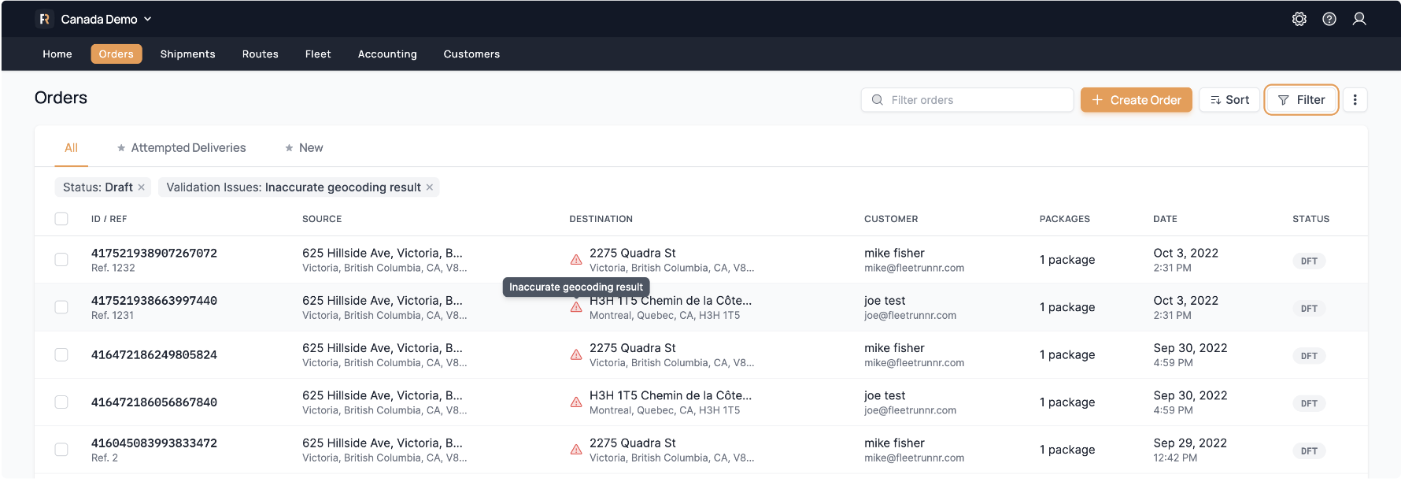Switch to the Attempted Deliveries tab
Image resolution: width=1401 pixels, height=504 pixels.
[x=188, y=148]
